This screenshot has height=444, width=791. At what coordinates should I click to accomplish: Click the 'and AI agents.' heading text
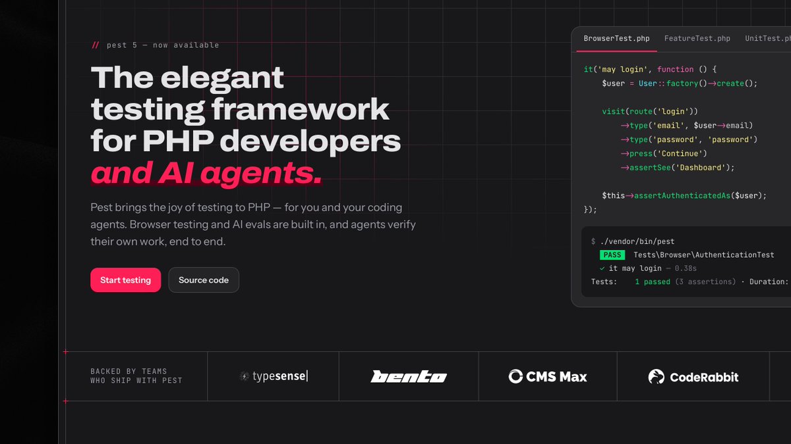click(x=206, y=173)
